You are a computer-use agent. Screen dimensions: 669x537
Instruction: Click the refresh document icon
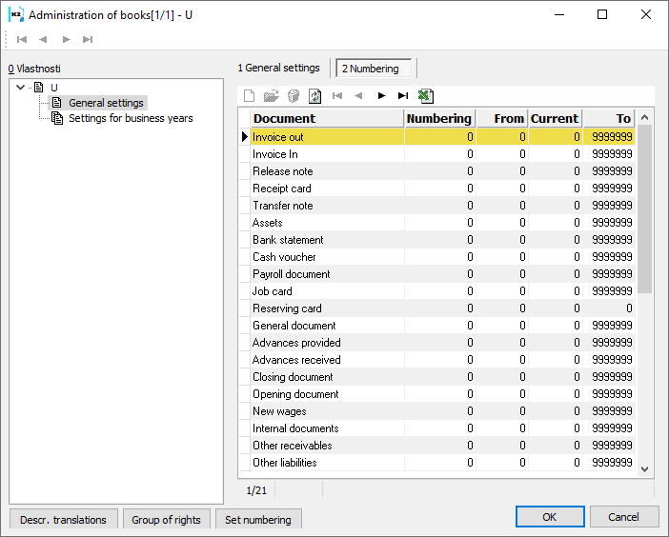314,95
